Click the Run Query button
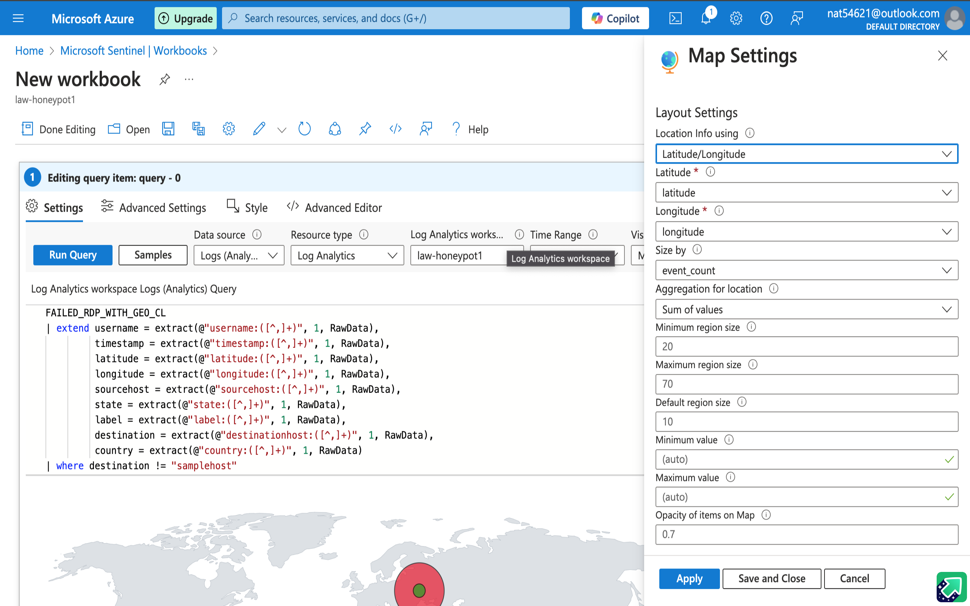 coord(72,255)
